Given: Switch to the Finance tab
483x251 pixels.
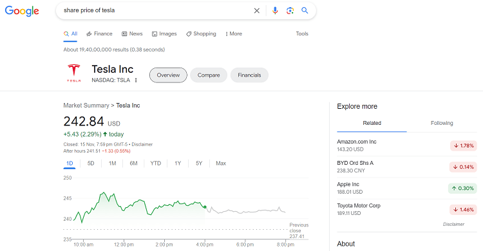Looking at the screenshot, I should tap(99, 34).
